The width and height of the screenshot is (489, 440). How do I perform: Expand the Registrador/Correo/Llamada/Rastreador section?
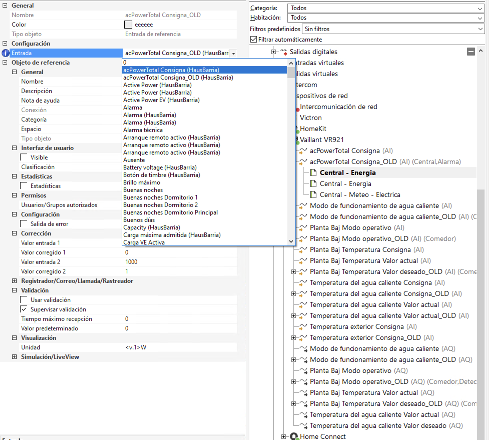tap(15, 281)
